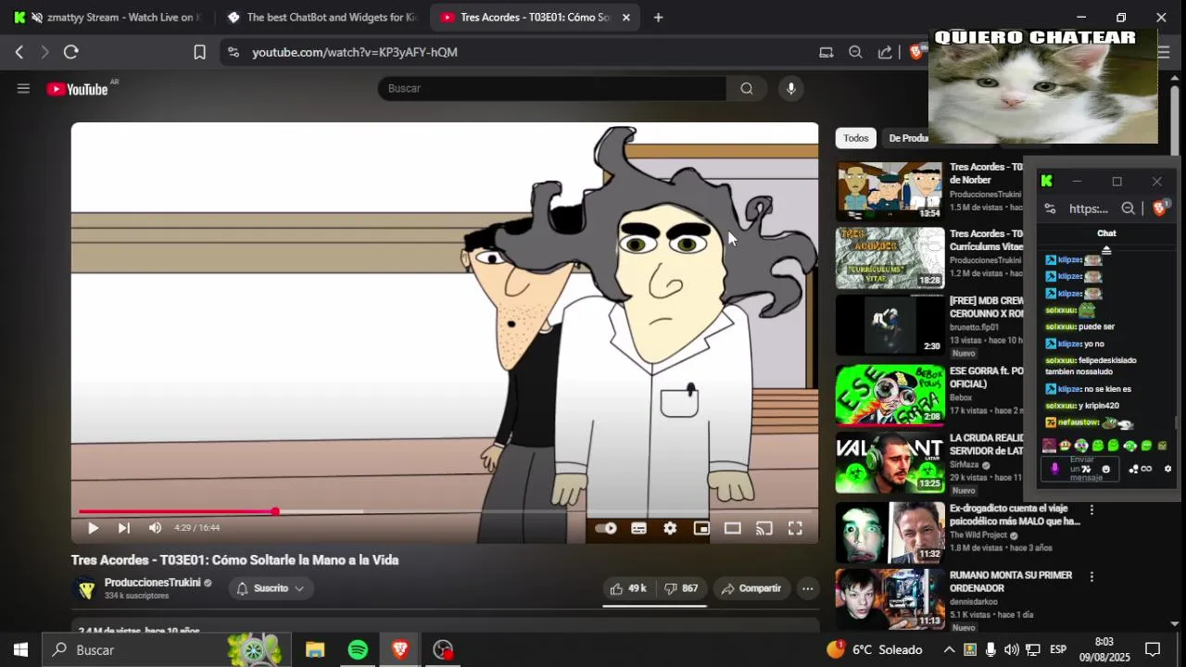
Task: Close the Tres Acordes browser tab
Action: pyautogui.click(x=626, y=17)
